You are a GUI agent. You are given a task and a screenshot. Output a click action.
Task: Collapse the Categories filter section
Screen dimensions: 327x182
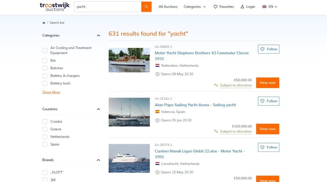click(x=99, y=36)
